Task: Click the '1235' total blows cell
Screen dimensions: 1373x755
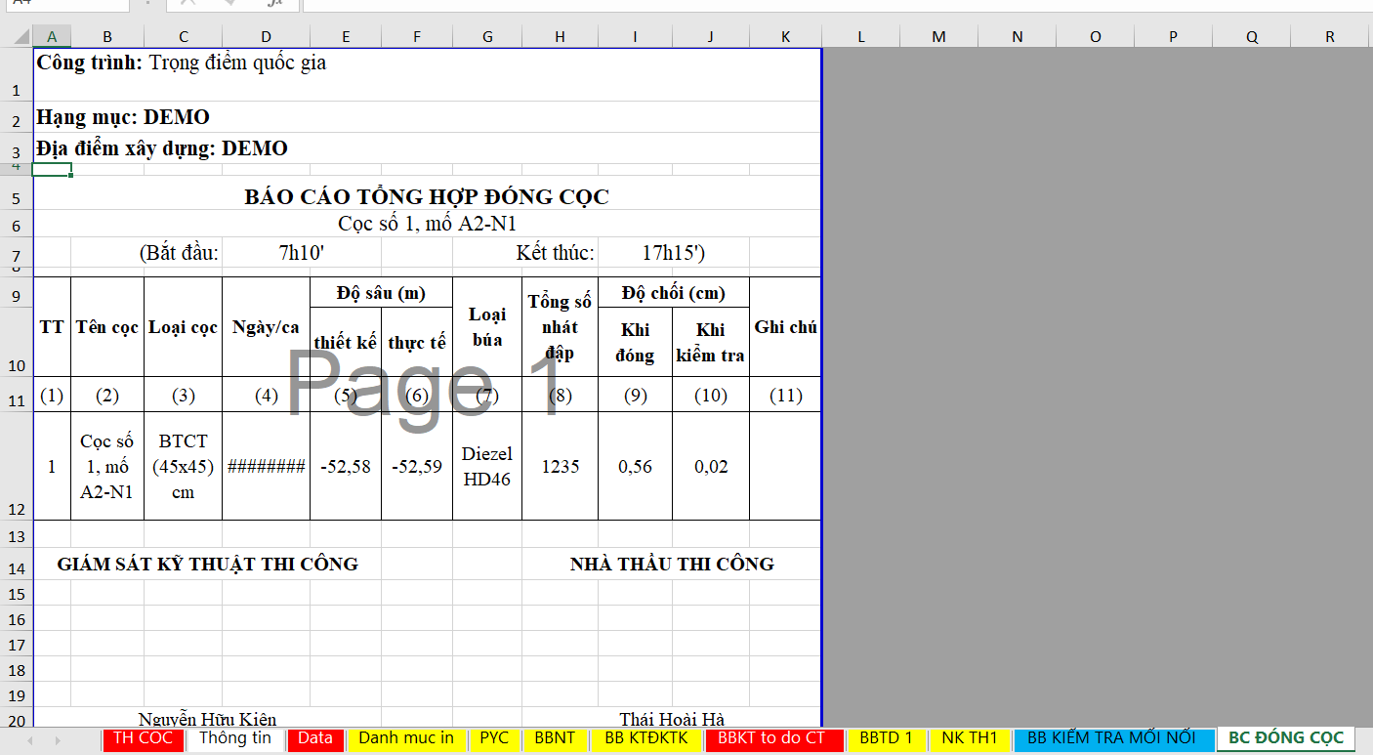Action: coord(561,467)
